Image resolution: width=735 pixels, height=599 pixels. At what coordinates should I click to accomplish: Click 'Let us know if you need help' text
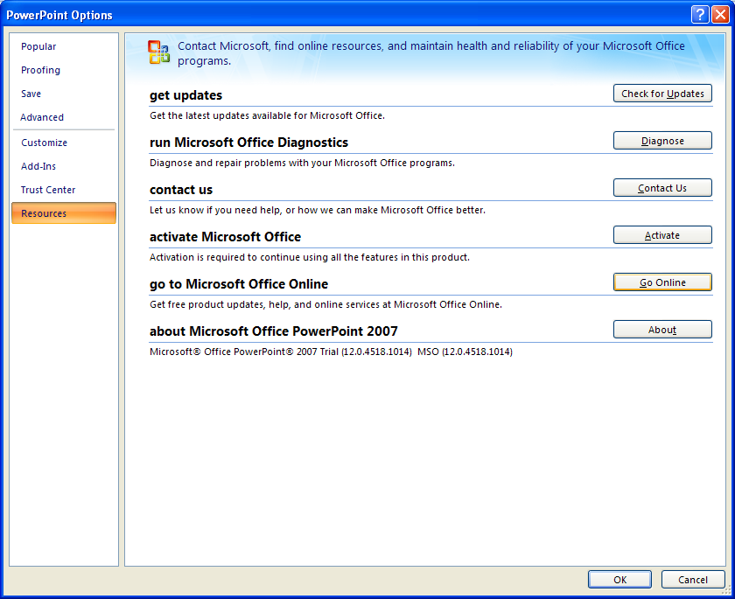(318, 210)
